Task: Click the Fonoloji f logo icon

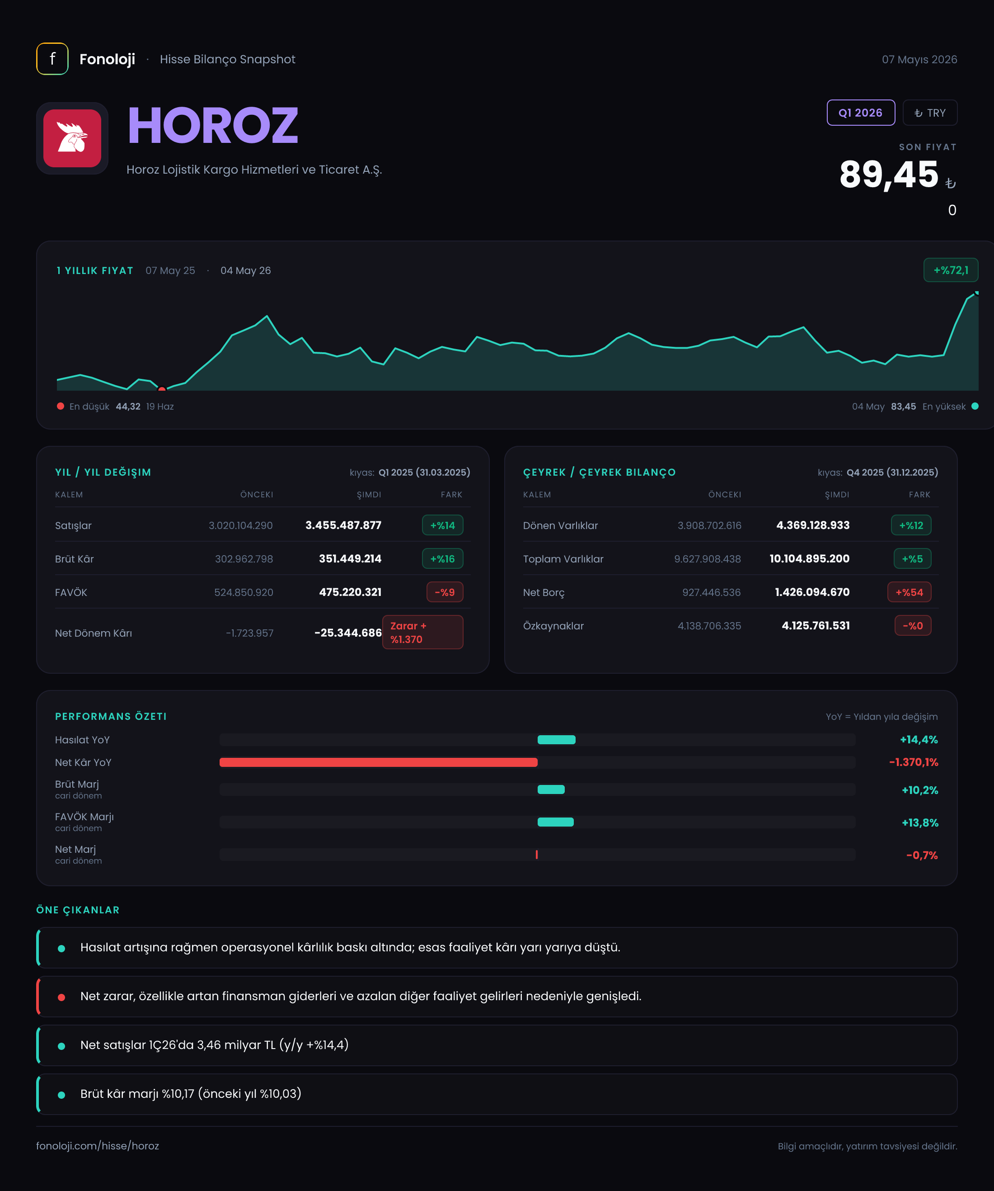Action: (x=52, y=59)
